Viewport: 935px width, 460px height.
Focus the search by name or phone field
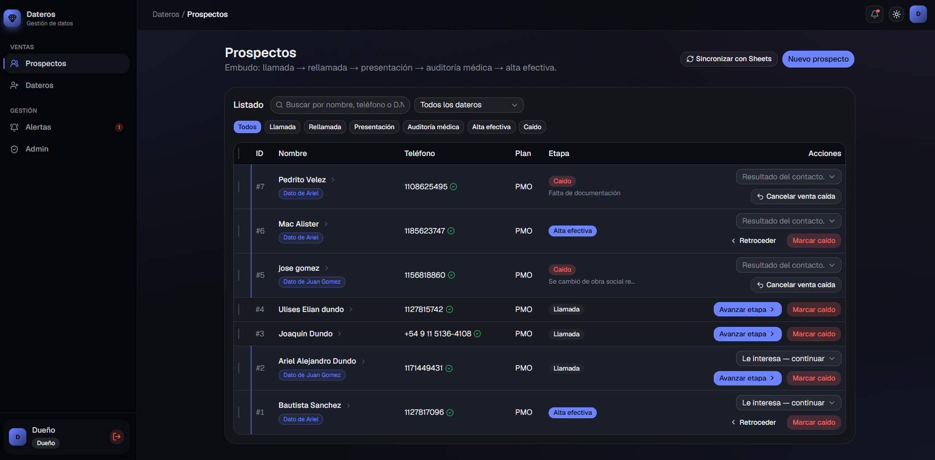(340, 105)
